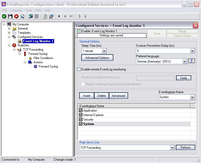Expand the General tree node
The width and height of the screenshot is (201, 163).
(9, 28)
